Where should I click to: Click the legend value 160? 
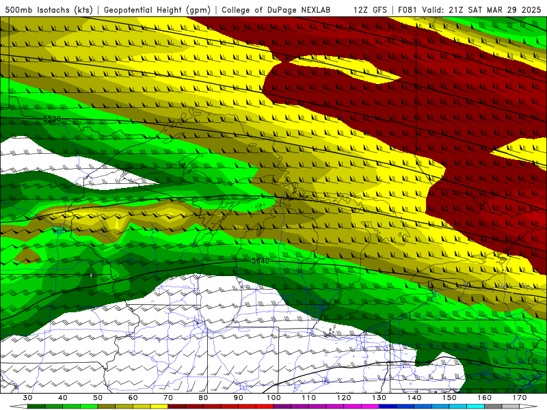pyautogui.click(x=485, y=398)
